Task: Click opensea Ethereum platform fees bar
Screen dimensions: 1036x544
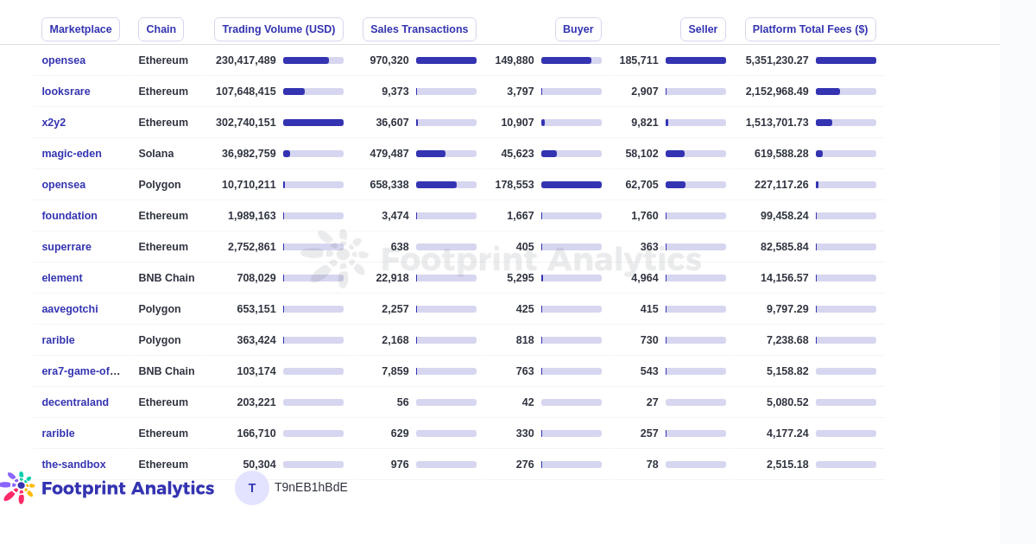Action: pyautogui.click(x=846, y=60)
